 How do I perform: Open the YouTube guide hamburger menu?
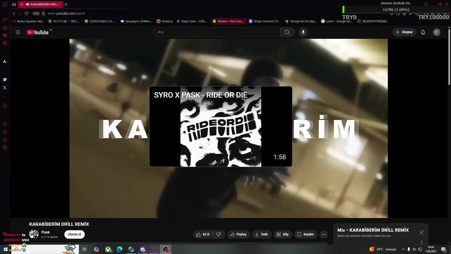(x=18, y=32)
